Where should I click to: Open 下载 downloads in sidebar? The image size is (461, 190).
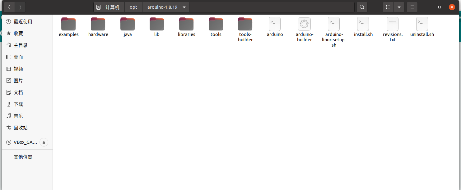[x=27, y=104]
